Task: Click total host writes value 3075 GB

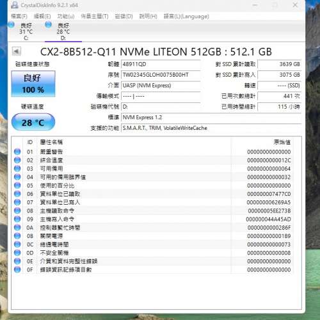Action: [280, 75]
